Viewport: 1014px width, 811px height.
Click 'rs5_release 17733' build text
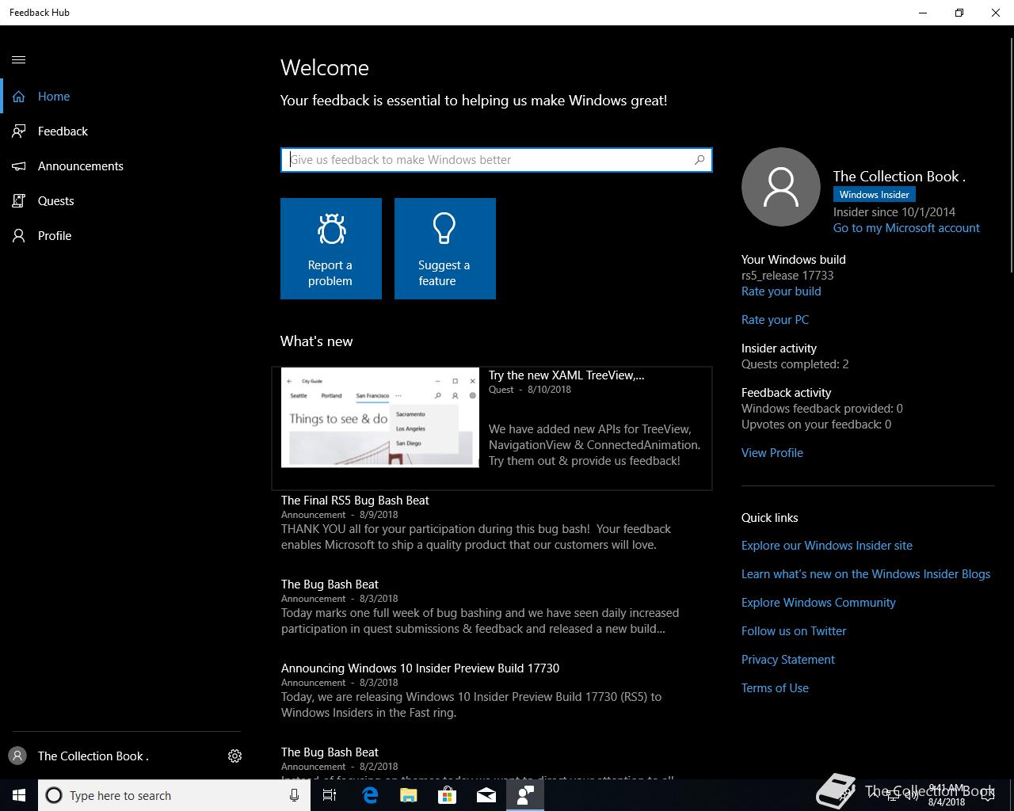click(x=787, y=276)
